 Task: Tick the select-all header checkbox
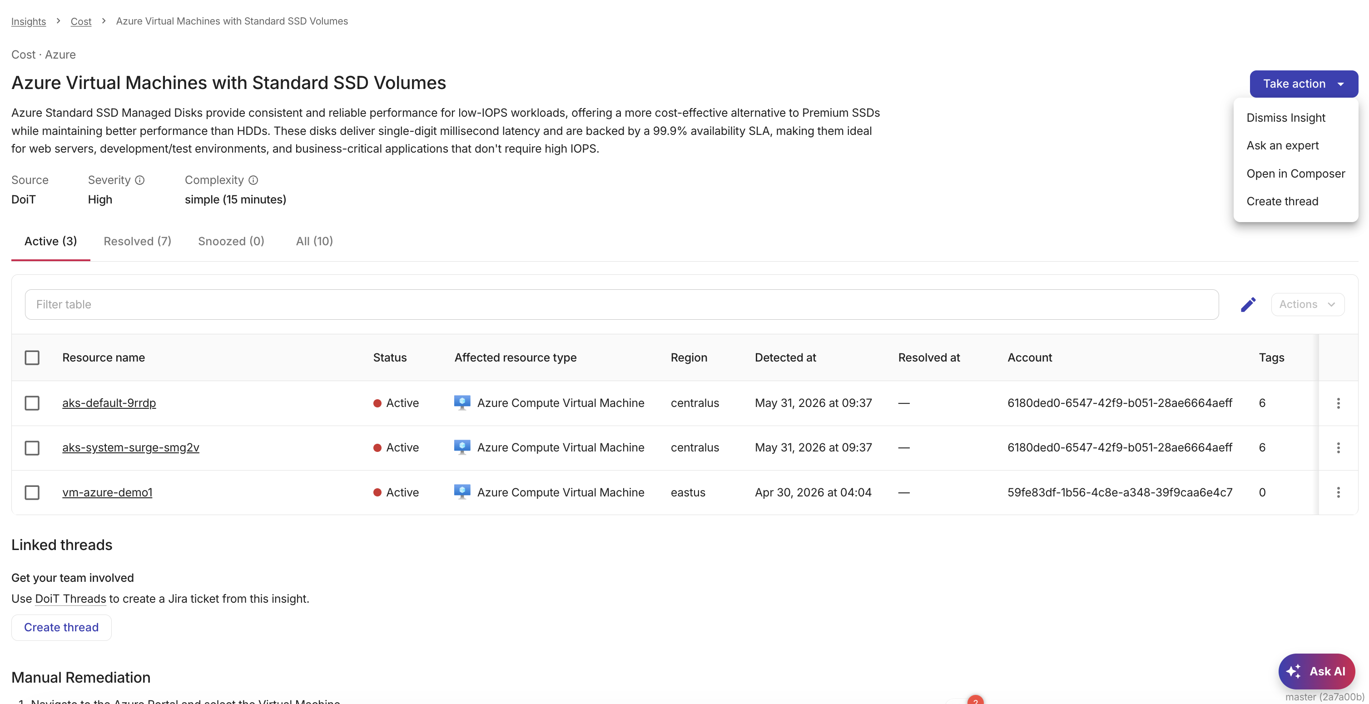click(x=32, y=357)
